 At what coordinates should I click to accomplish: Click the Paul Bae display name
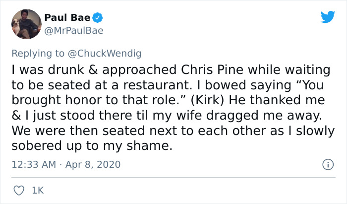pos(67,18)
